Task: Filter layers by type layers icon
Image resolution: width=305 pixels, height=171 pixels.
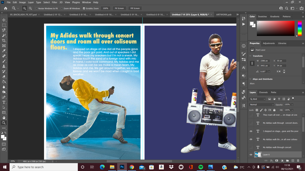Action: coord(279,99)
